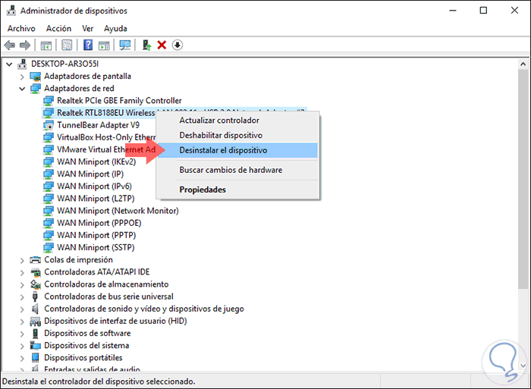Click the DESKTOP-AR3O55I computer icon

click(22, 64)
